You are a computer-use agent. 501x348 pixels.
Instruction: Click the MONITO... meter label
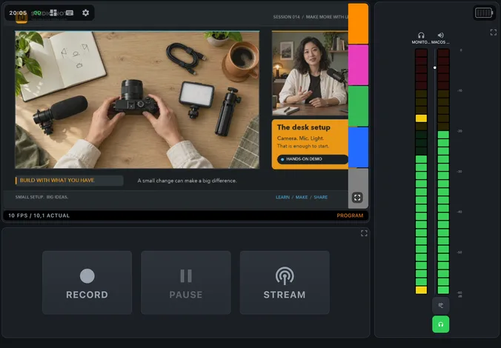(421, 42)
